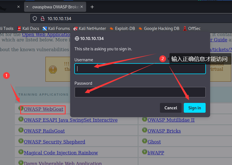This screenshot has width=232, height=165.
Task: Open Kali Tools bookmark
Action: point(7,29)
